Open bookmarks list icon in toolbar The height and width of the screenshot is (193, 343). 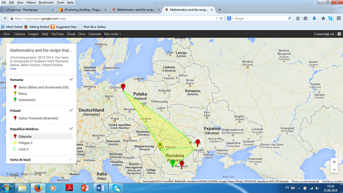305,19
